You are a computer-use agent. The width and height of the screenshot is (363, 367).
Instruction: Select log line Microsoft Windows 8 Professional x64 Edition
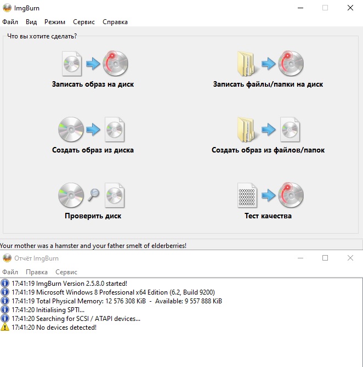(113, 292)
